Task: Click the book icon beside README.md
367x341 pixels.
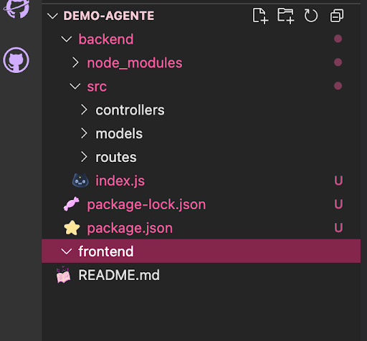Action: pos(63,274)
